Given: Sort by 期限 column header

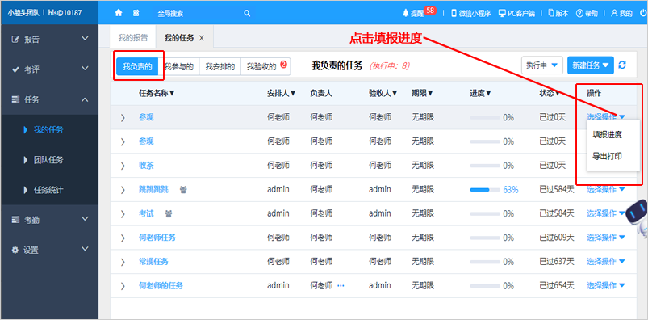Looking at the screenshot, I should (422, 93).
